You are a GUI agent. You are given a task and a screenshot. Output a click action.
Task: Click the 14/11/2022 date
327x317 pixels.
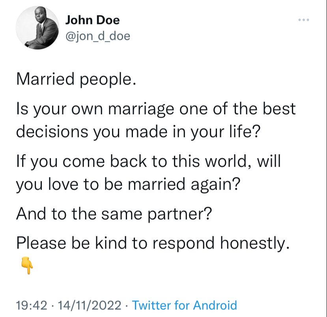point(90,305)
